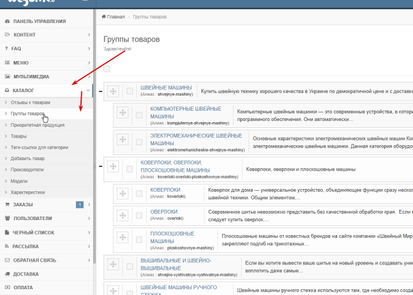Open the Швейные машины group link
Viewport: 413px width, 295px height.
coord(166,88)
